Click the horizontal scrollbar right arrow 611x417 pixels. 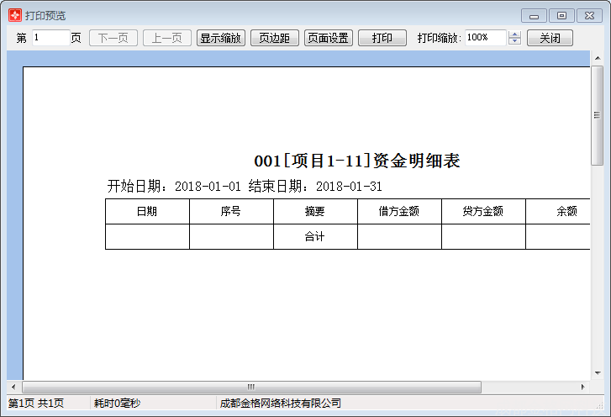[x=583, y=387]
